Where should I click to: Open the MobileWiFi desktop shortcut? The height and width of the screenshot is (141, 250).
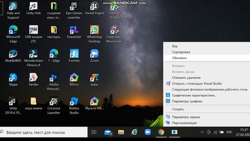coord(13,56)
